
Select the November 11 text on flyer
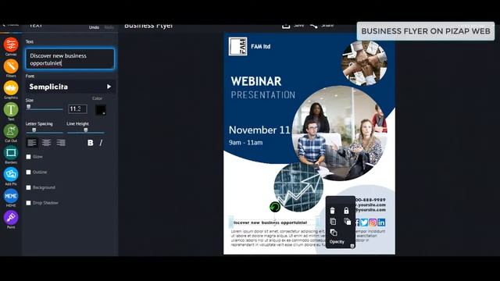(259, 130)
